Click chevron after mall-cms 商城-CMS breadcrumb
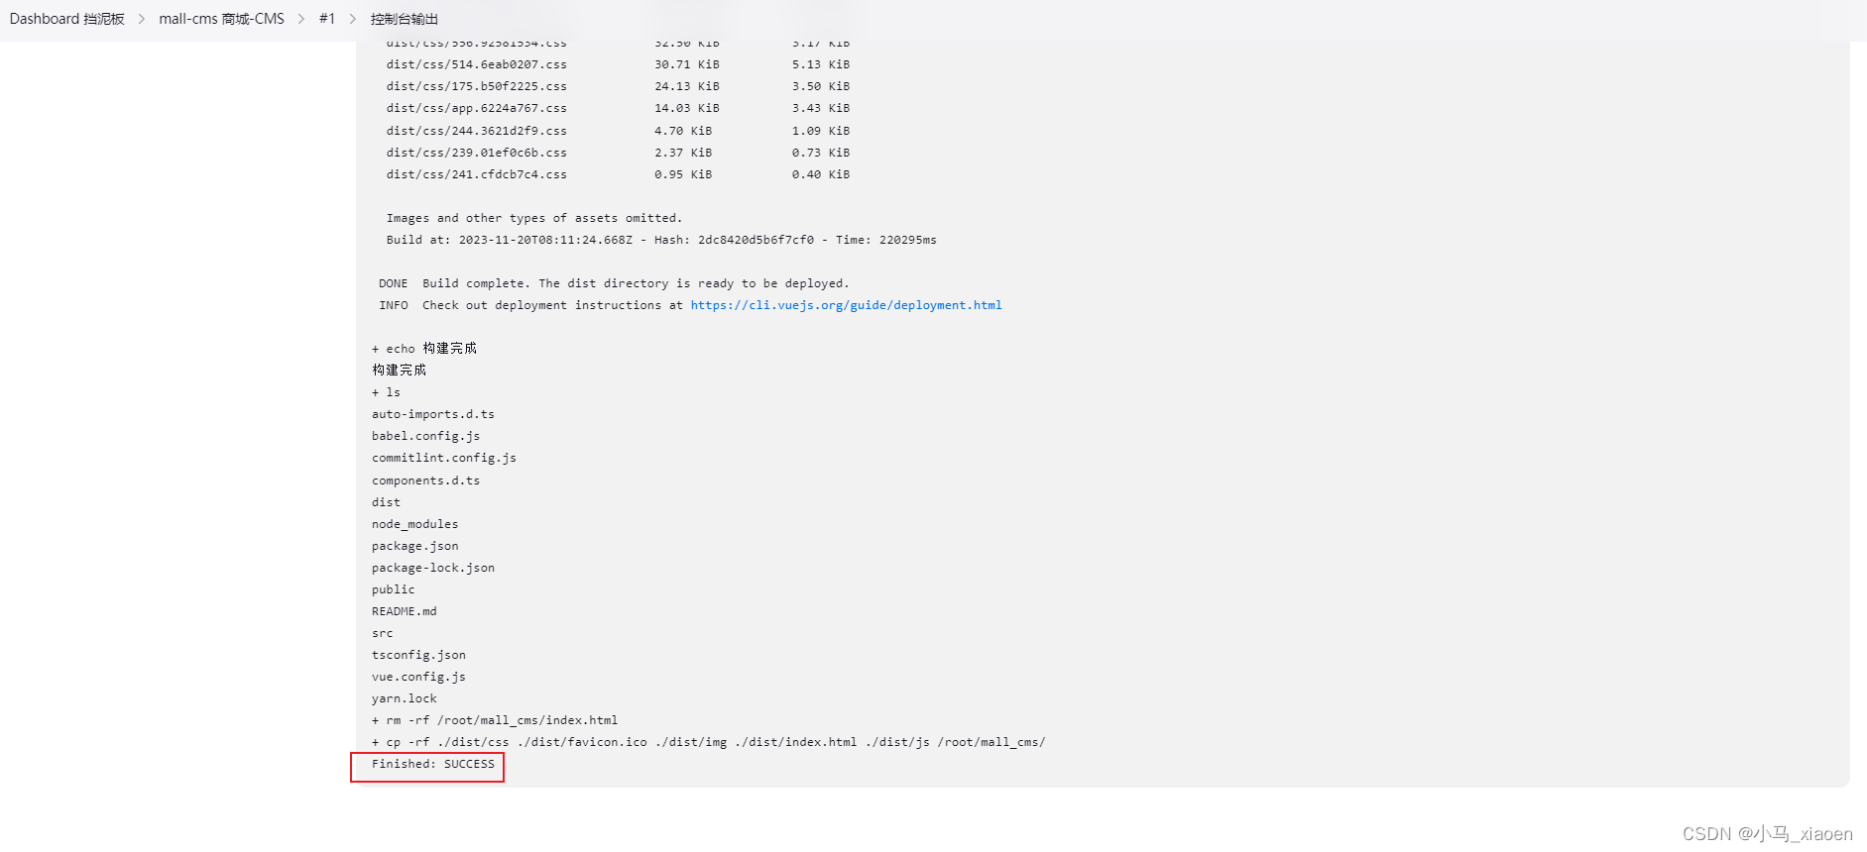 click(x=301, y=19)
